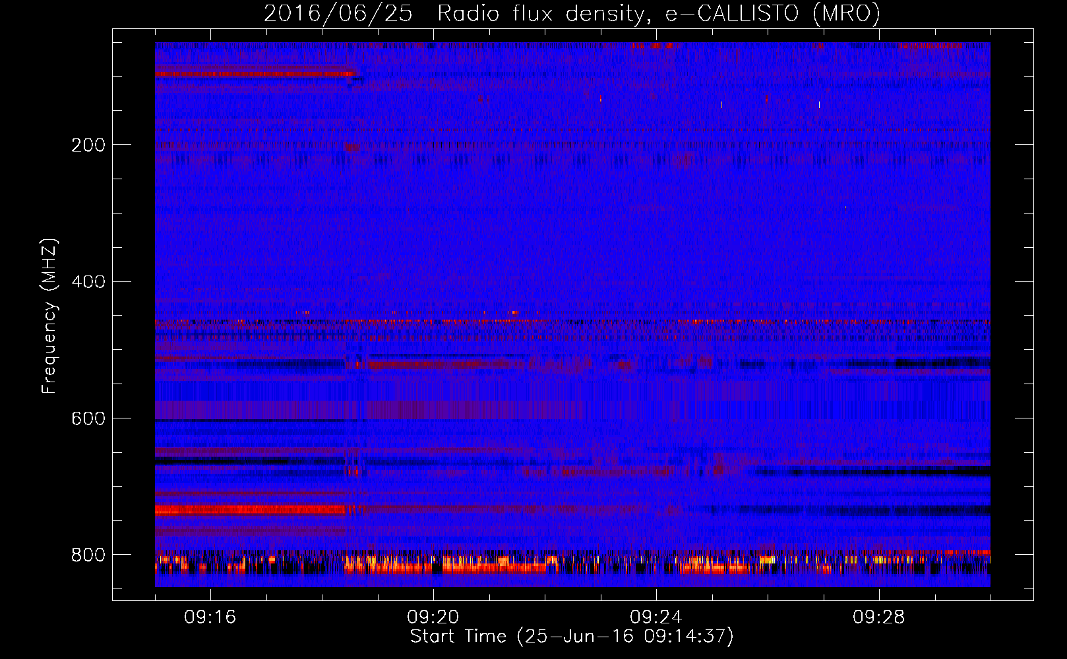This screenshot has height=659, width=1067.
Task: Click the 09:16 time tick label
Action: click(210, 617)
